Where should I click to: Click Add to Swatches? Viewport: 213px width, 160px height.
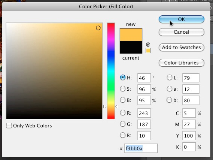(182, 48)
